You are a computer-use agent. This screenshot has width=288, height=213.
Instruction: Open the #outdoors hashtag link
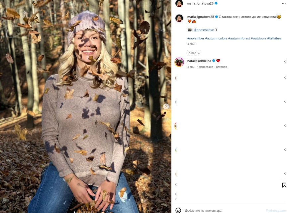258,38
